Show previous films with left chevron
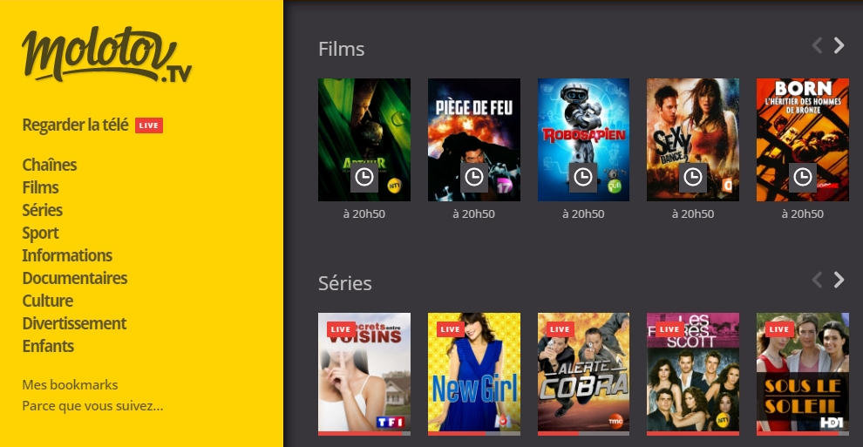Screen dimensions: 863x447 [818, 45]
